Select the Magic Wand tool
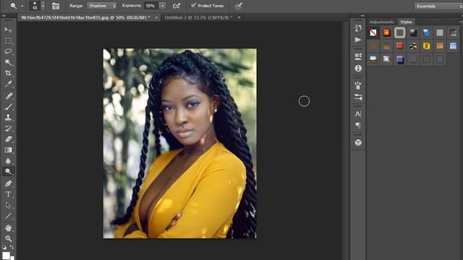The image size is (463, 260). click(x=8, y=62)
